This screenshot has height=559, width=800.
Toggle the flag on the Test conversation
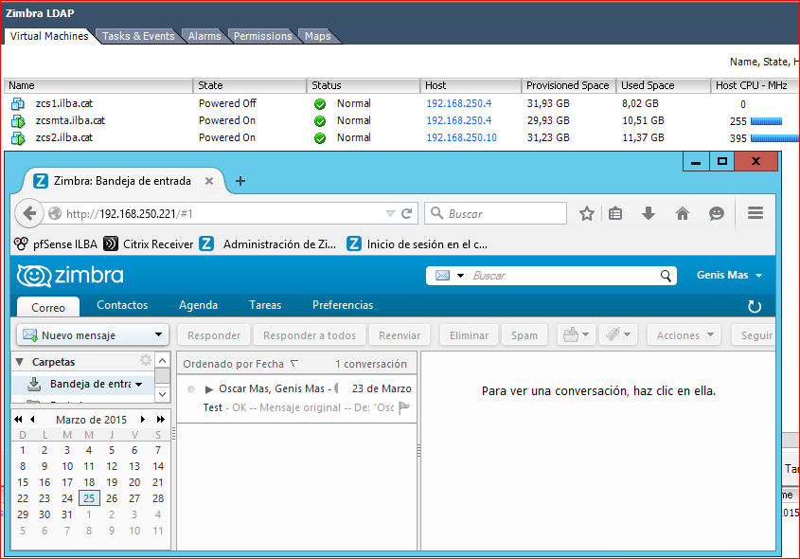coord(404,406)
